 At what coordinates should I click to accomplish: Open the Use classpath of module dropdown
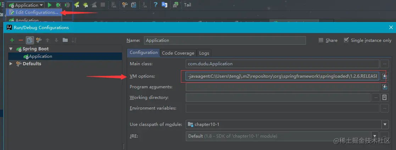click(x=385, y=124)
